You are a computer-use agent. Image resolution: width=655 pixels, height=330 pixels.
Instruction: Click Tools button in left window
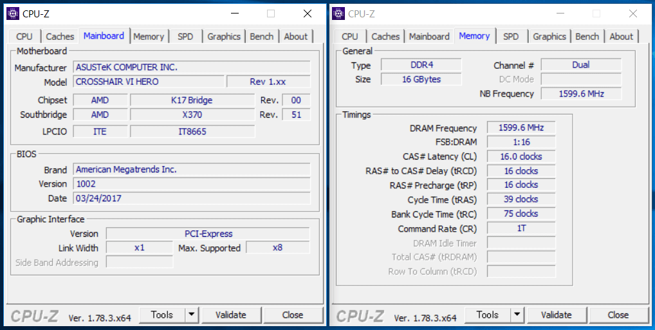click(x=162, y=315)
